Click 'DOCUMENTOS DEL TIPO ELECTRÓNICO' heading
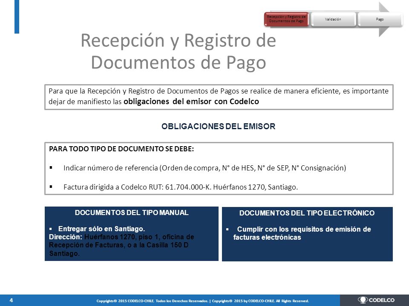 point(307,213)
